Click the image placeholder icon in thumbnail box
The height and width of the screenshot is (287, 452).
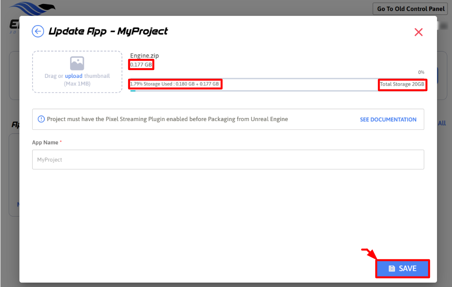click(77, 63)
